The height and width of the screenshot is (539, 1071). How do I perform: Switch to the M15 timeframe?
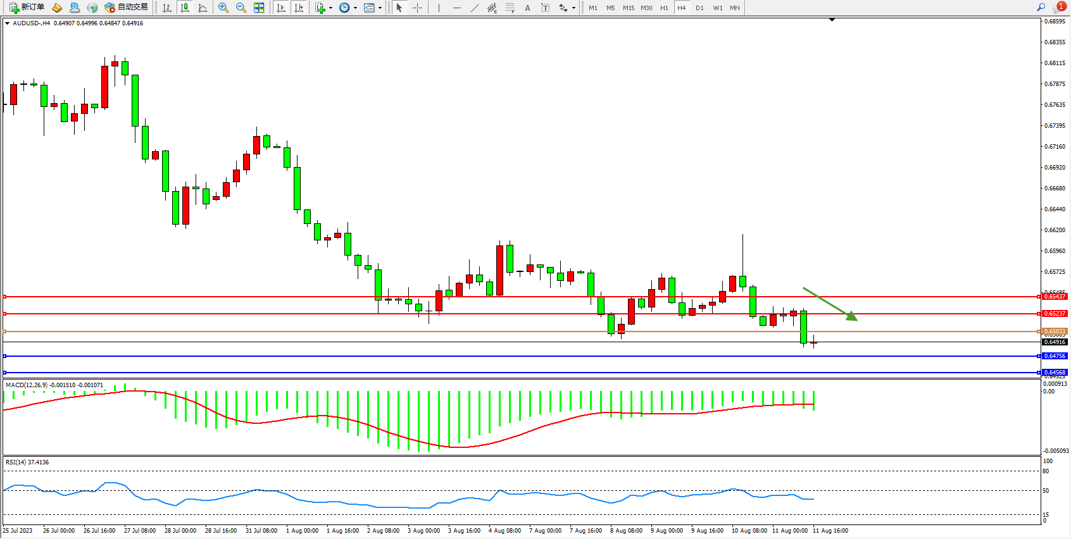coord(629,8)
